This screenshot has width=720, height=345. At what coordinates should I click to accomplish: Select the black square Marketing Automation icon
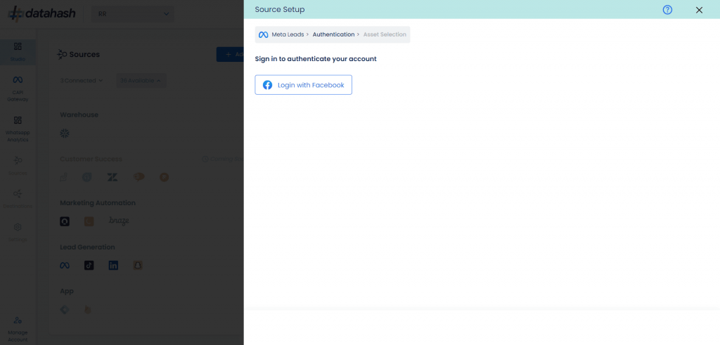click(65, 221)
